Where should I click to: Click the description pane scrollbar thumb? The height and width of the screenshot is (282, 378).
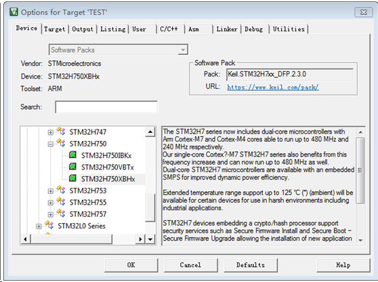pos(360,171)
